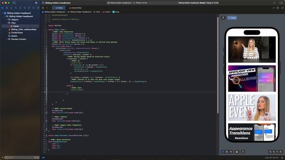Open the Project navigator tab
285x160 pixels.
coord(3,8)
